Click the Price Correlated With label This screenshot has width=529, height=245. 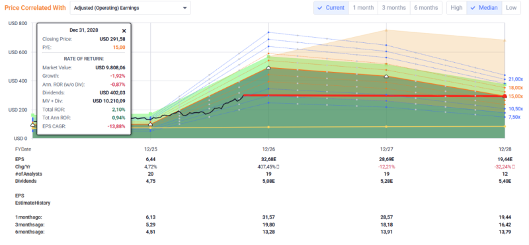tap(35, 8)
